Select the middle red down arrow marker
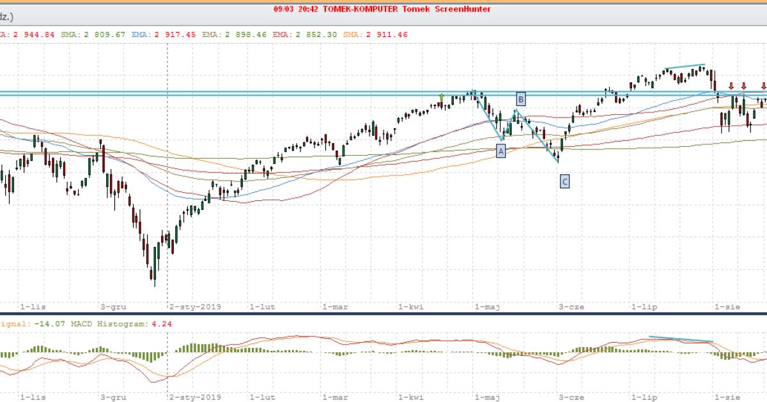This screenshot has height=402, width=767. tap(743, 86)
